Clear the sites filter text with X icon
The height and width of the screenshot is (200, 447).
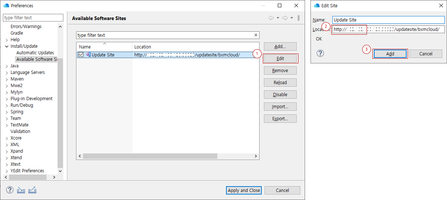[256, 35]
